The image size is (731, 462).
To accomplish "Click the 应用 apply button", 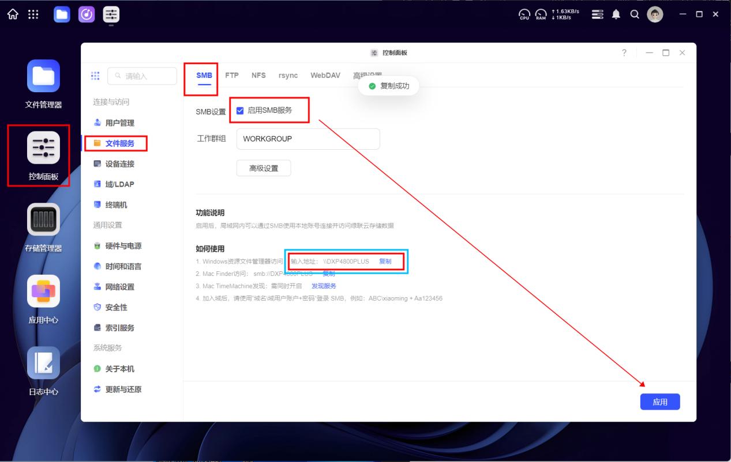I will tap(660, 402).
